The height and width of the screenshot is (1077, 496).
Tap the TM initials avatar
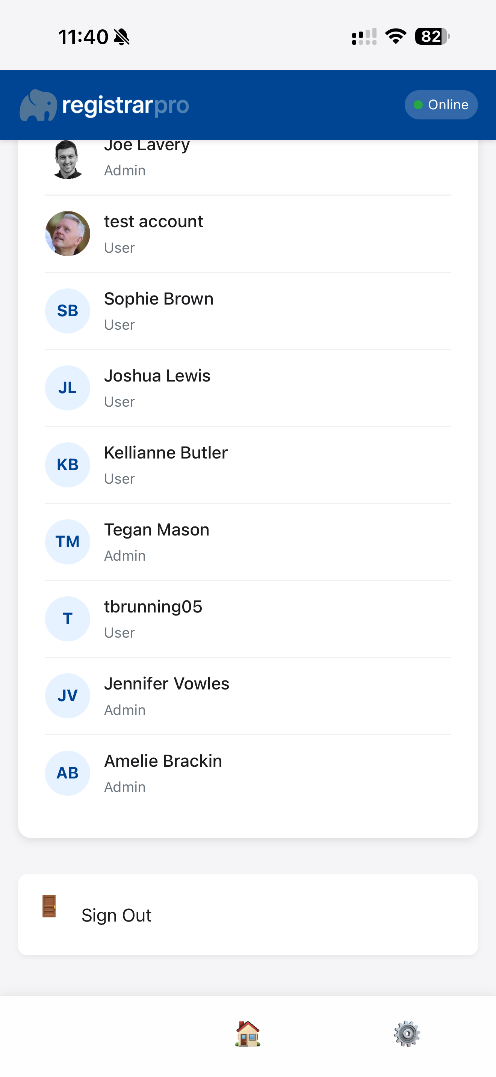click(x=67, y=542)
